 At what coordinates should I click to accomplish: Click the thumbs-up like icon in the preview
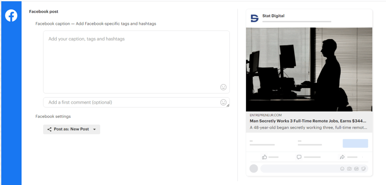(x=265, y=157)
